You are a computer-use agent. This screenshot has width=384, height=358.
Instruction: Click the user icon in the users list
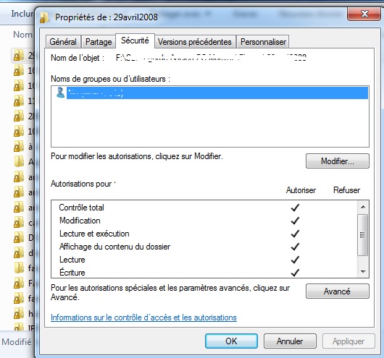(60, 93)
